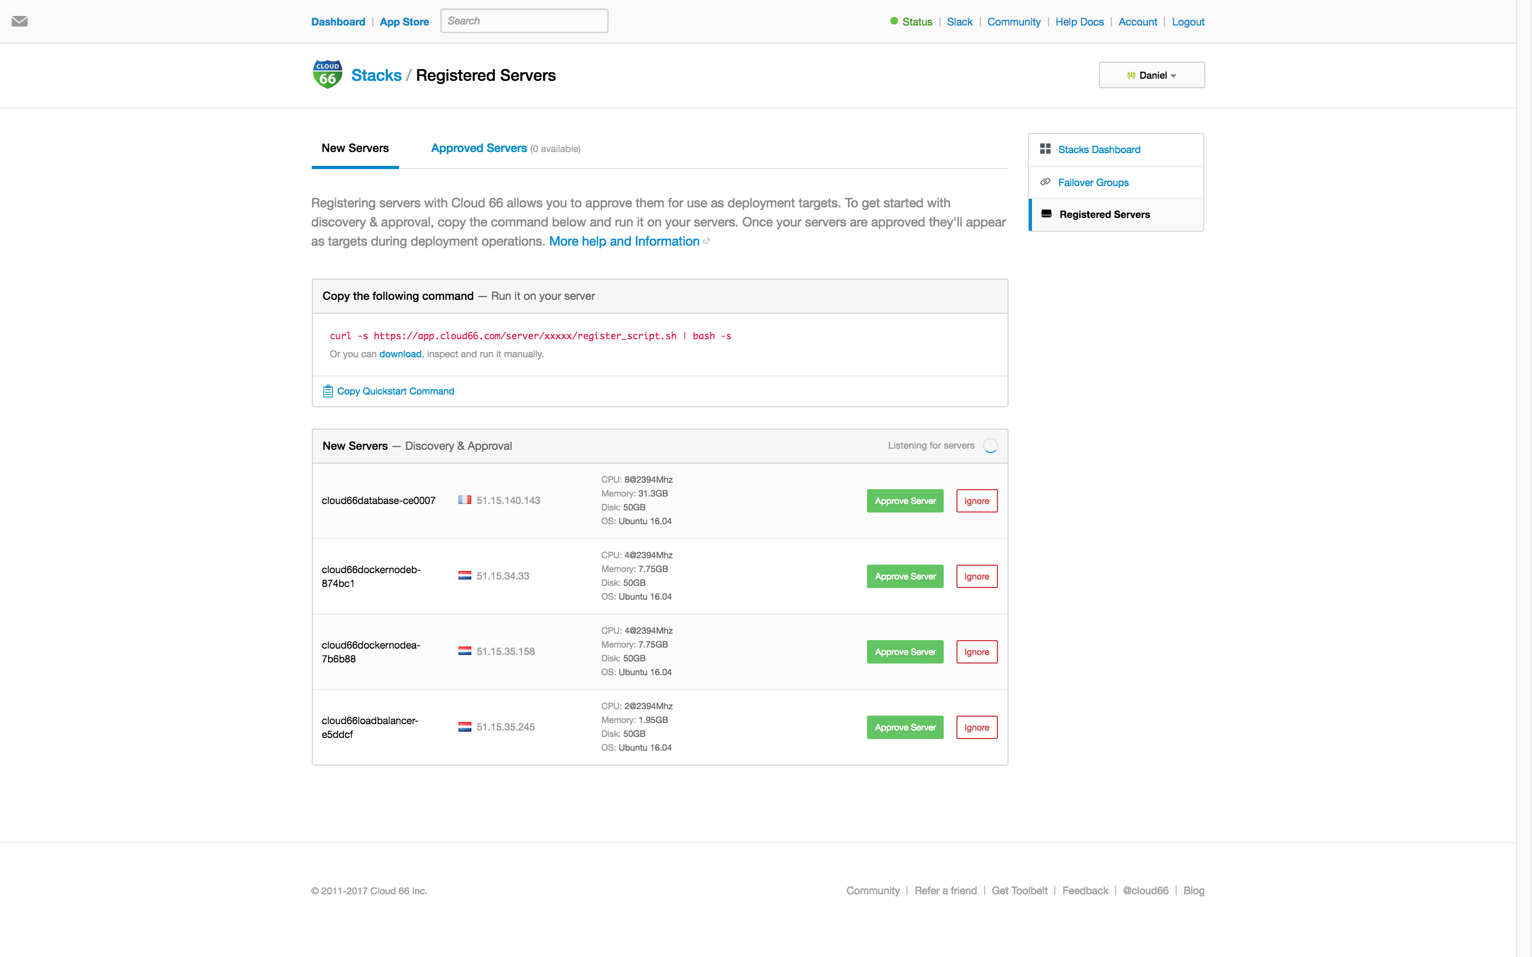Open the App Store menu item
The height and width of the screenshot is (957, 1532).
[x=404, y=21]
